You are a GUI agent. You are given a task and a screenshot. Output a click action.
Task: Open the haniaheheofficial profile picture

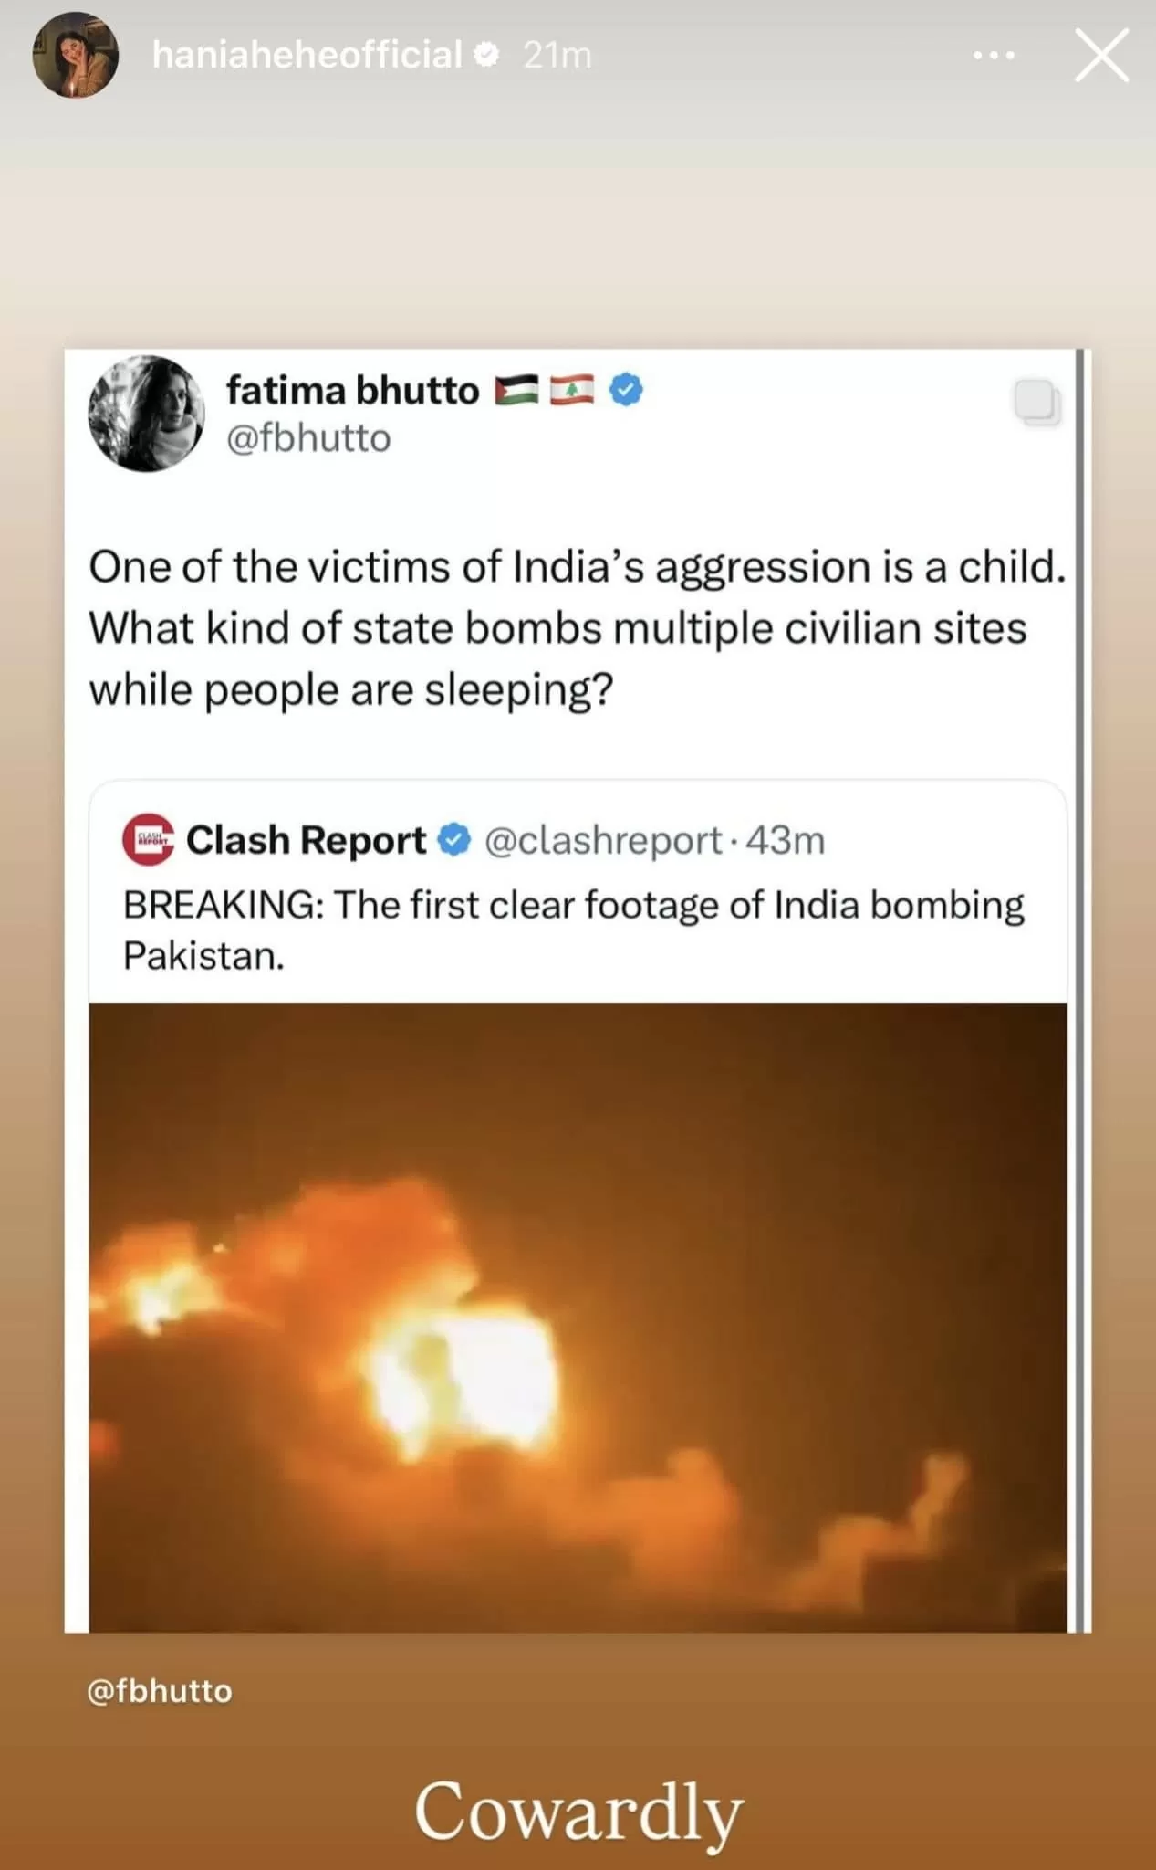click(76, 56)
